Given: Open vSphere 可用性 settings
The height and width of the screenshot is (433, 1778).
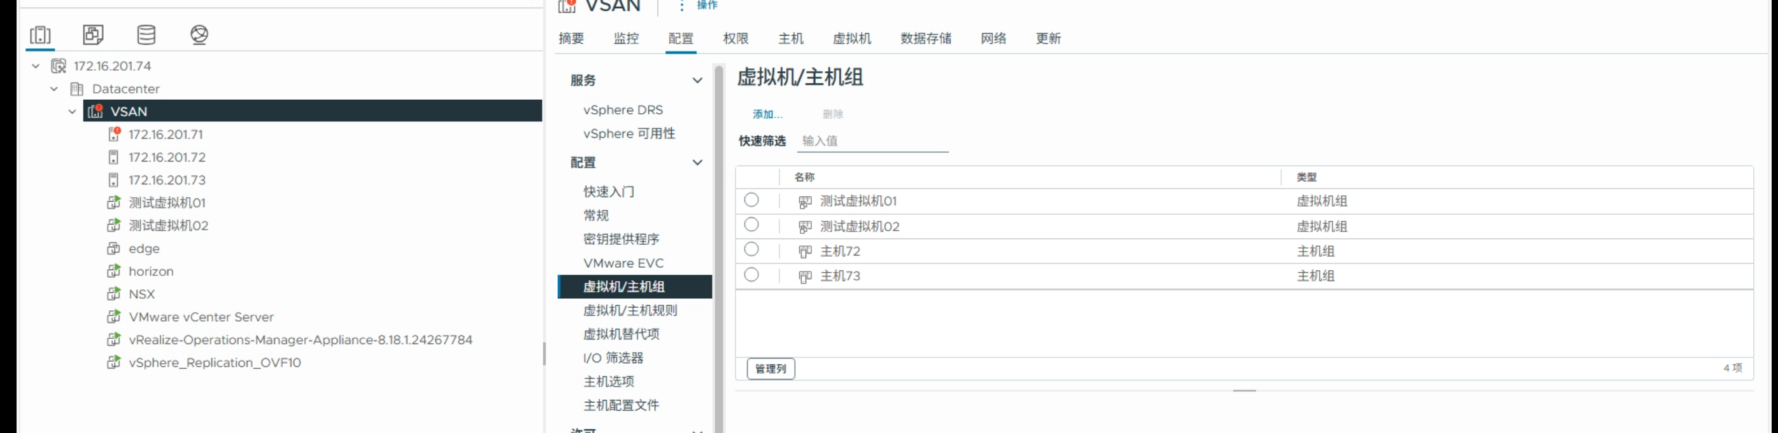Looking at the screenshot, I should pos(629,134).
